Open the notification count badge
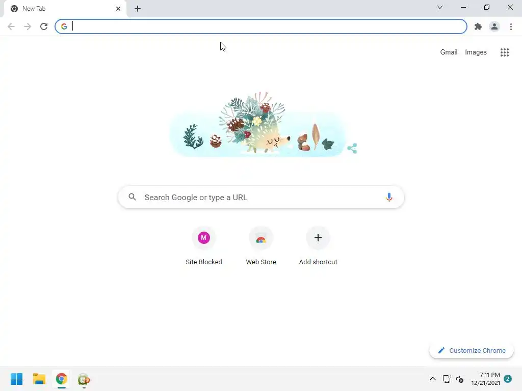 pos(508,379)
